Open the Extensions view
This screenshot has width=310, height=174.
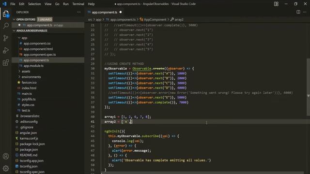pos(6,62)
